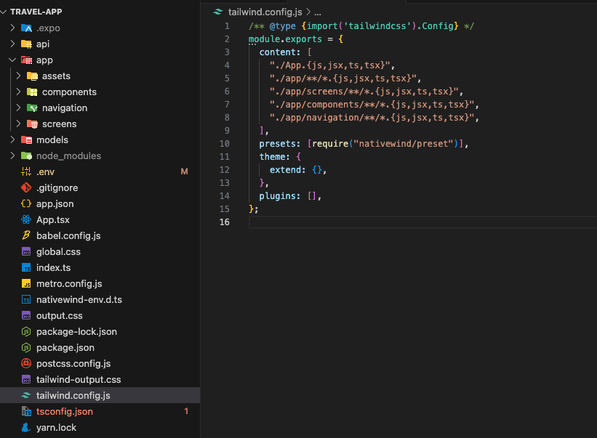
Task: Expand the assets folder chevron
Action: pyautogui.click(x=18, y=76)
